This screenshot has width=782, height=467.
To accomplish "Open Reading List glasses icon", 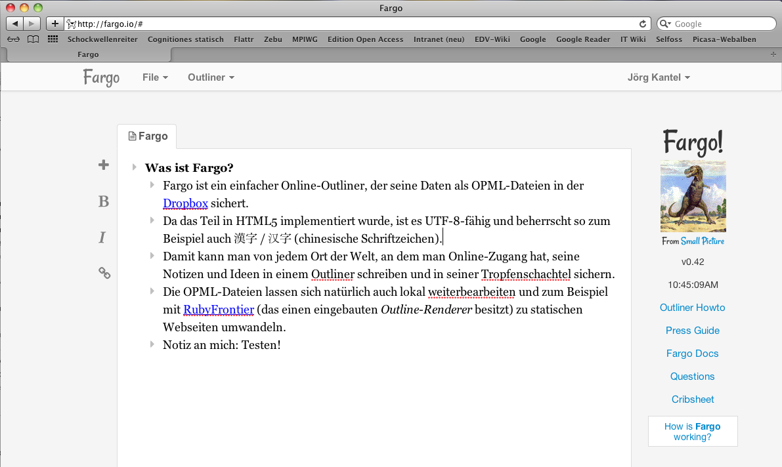I will (14, 39).
